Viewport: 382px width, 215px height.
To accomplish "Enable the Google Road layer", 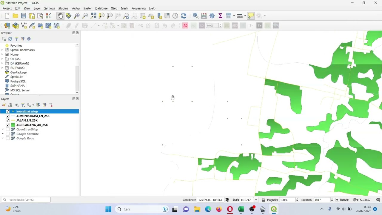I will tap(8, 138).
